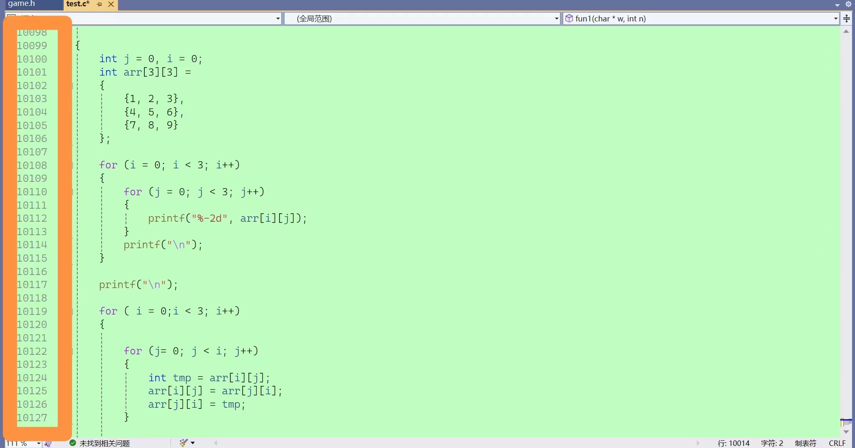Viewport: 855px width, 448px height.
Task: Click the '{7, 8, 9}' row
Action: click(151, 125)
